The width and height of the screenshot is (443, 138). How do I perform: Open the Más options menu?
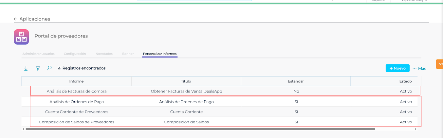click(419, 68)
